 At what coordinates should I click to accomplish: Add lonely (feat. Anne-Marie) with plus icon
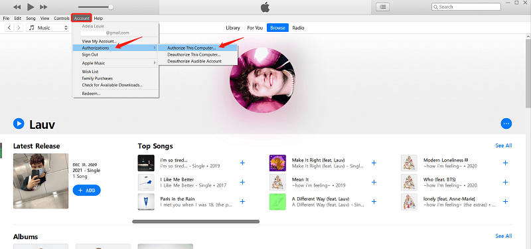coord(505,202)
